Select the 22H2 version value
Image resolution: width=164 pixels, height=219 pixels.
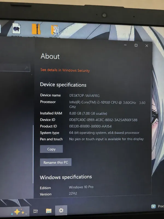73,194
